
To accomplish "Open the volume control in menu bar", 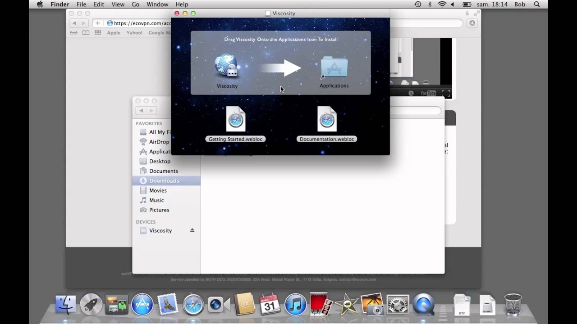I will point(453,4).
